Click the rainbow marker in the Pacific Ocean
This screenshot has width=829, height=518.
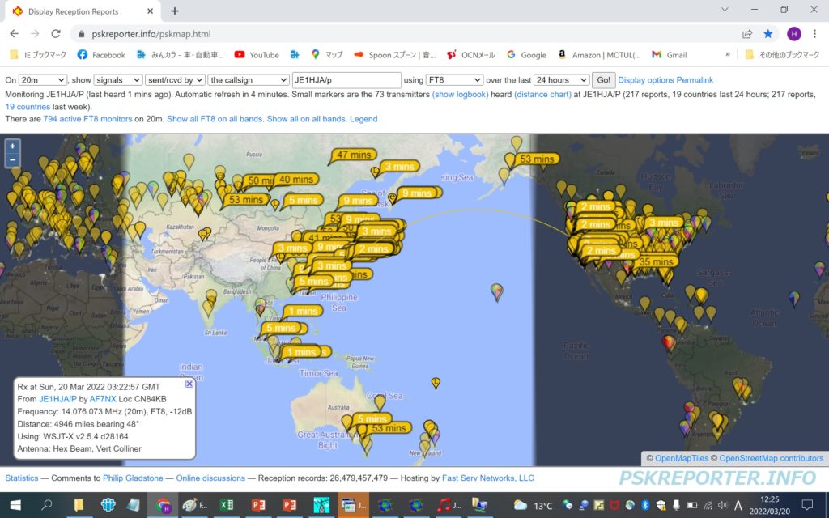coord(496,291)
